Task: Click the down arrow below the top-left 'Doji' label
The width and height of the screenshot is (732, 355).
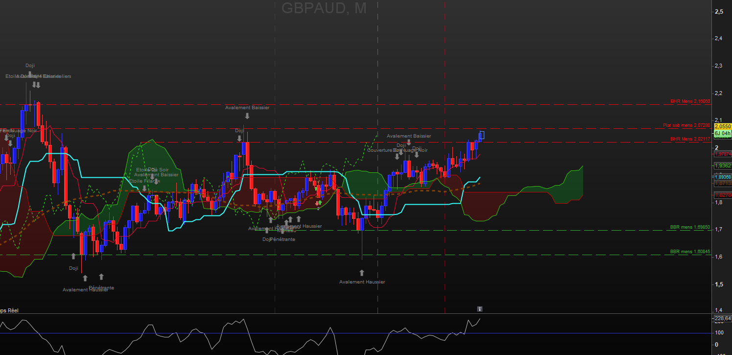Action: tap(30, 74)
